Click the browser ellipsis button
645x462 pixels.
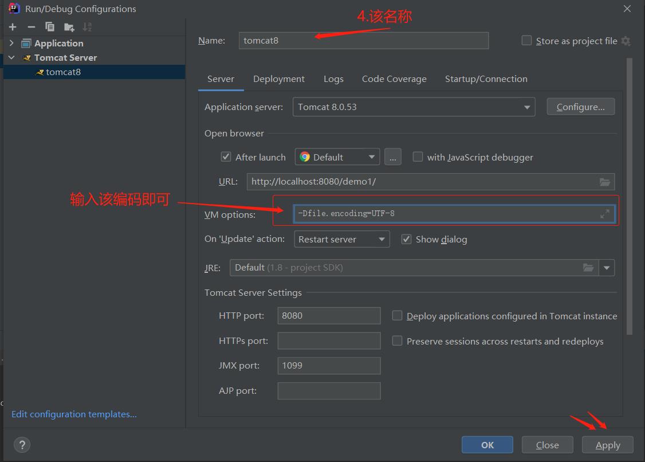point(393,157)
